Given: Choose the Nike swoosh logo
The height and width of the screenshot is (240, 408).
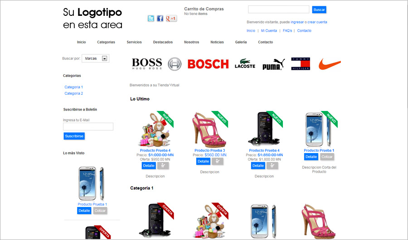Looking at the screenshot, I should (x=330, y=64).
